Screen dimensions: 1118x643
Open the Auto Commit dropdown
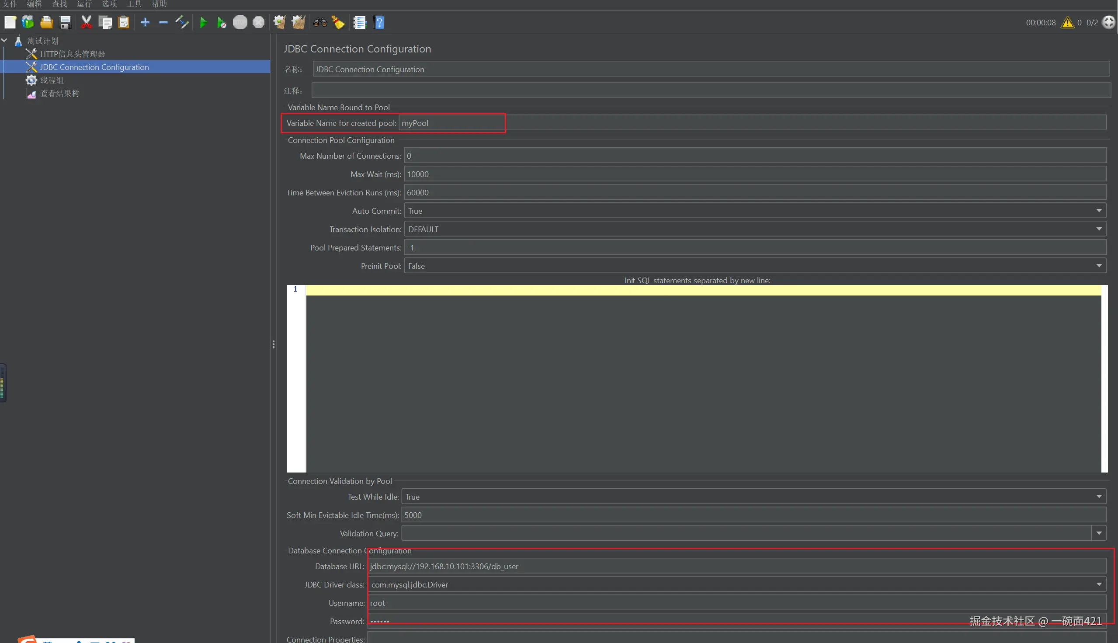click(x=1099, y=211)
